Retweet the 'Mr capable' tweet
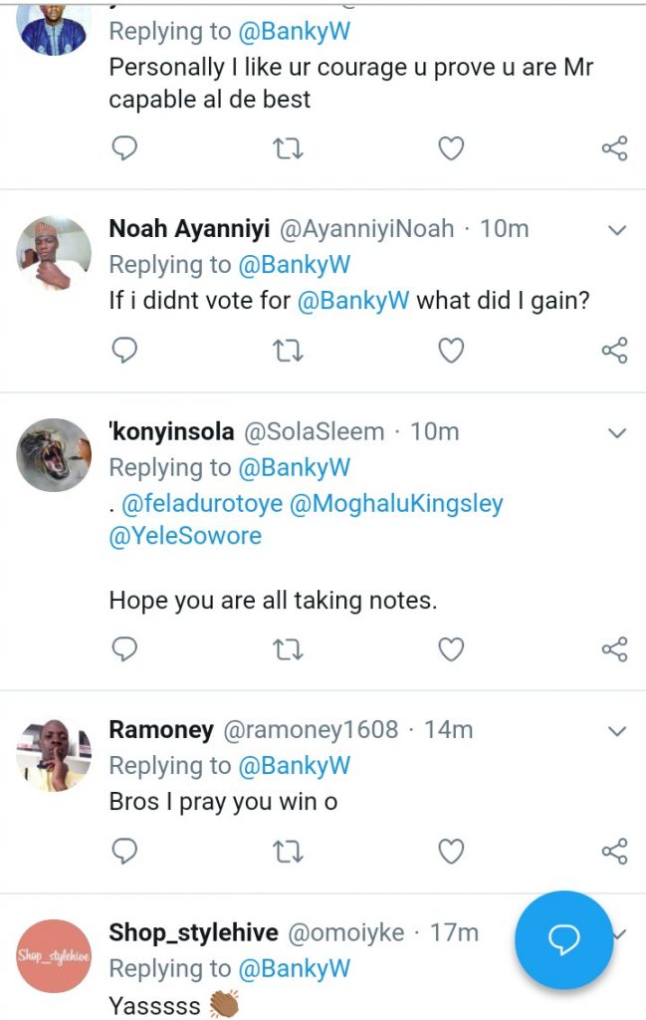 (x=288, y=149)
